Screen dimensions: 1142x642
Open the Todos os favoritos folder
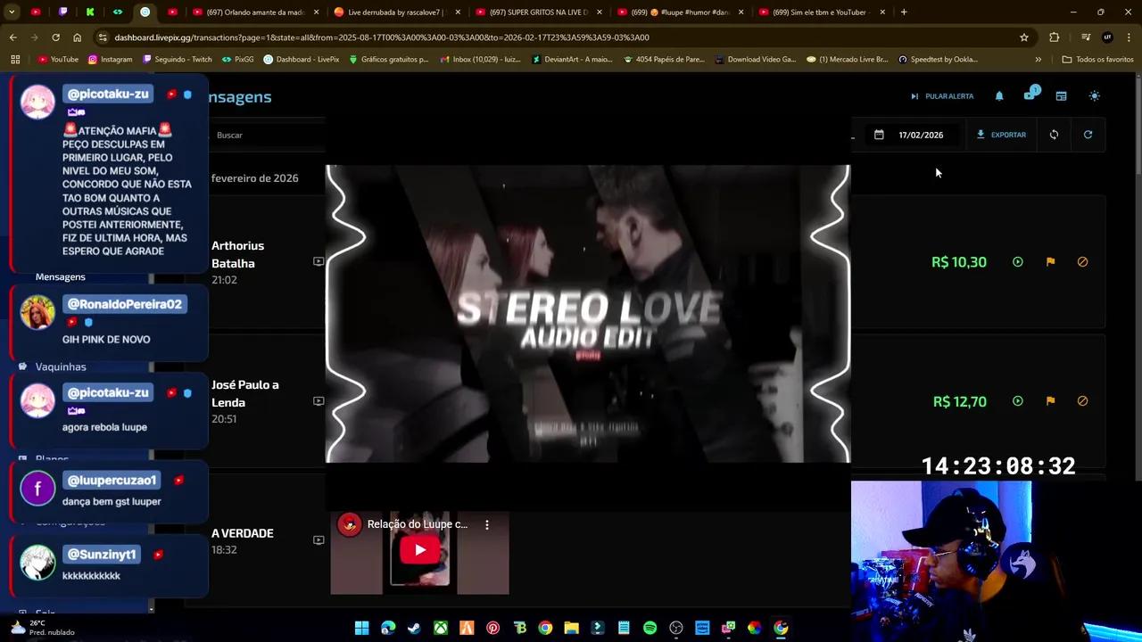[1097, 60]
